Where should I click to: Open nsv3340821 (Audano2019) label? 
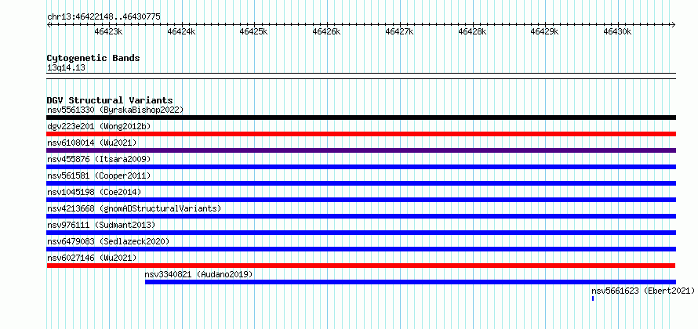(x=199, y=274)
